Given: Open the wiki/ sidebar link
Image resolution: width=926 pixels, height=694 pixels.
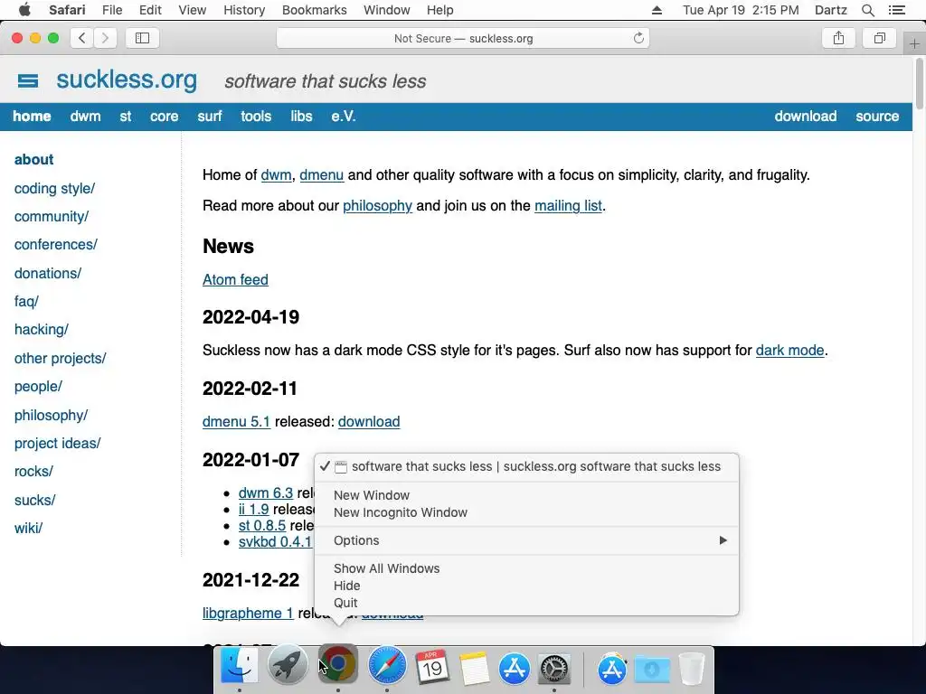Looking at the screenshot, I should pos(28,528).
